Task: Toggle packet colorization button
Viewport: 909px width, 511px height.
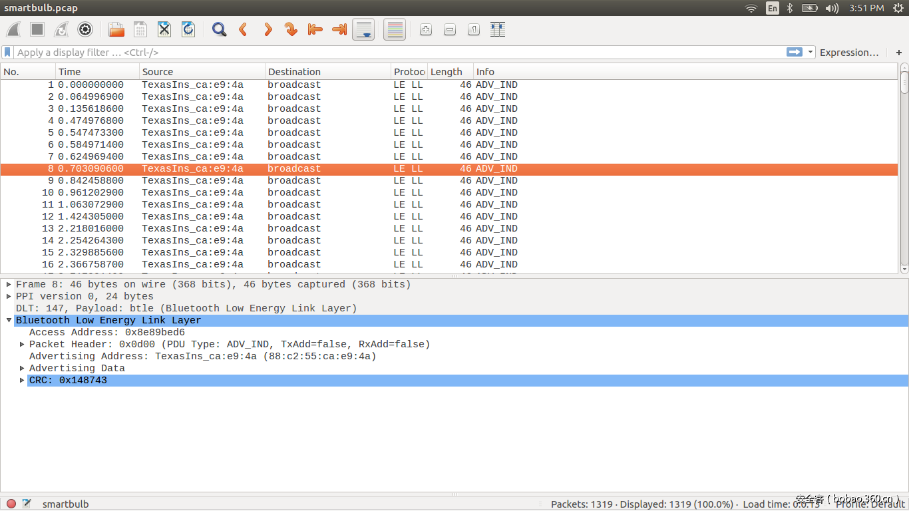Action: pos(395,29)
